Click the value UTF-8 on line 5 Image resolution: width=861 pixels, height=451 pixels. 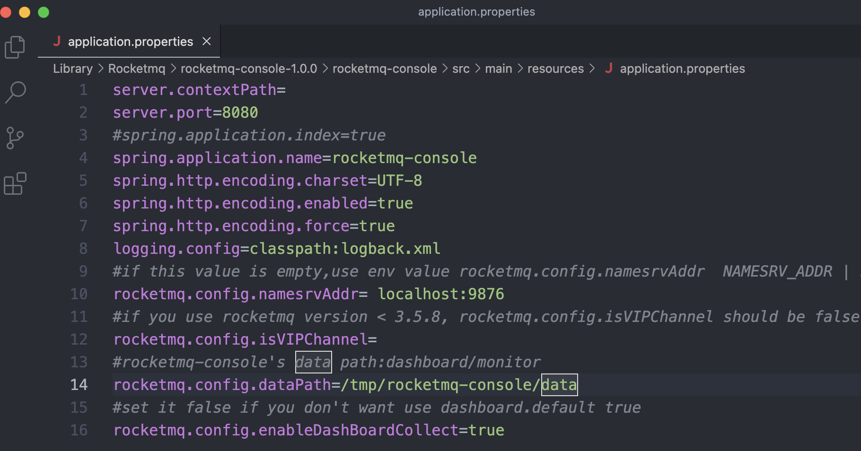click(399, 181)
